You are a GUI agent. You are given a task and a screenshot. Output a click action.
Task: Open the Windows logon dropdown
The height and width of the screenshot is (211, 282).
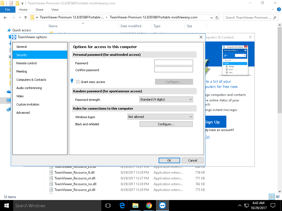(160, 117)
